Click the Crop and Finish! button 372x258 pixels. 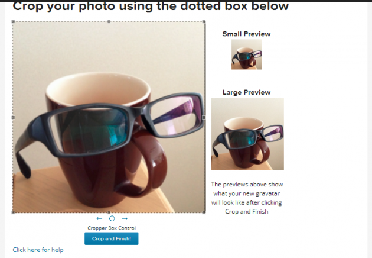pos(112,238)
